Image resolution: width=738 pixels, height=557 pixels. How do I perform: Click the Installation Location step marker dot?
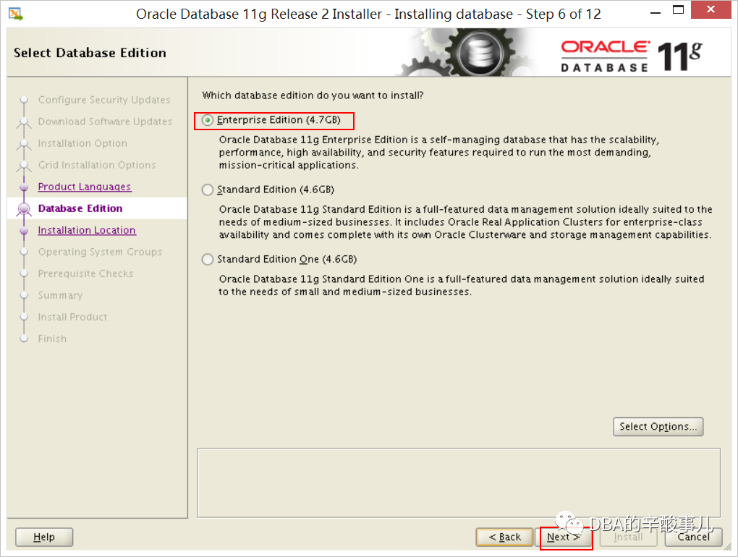point(24,231)
